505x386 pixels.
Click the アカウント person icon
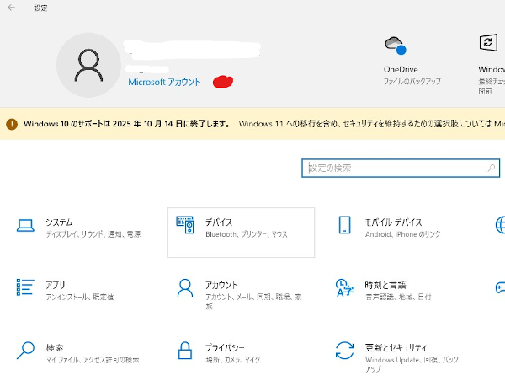pyautogui.click(x=185, y=287)
